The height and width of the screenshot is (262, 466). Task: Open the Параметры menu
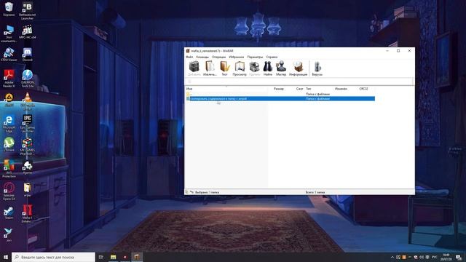[255, 57]
